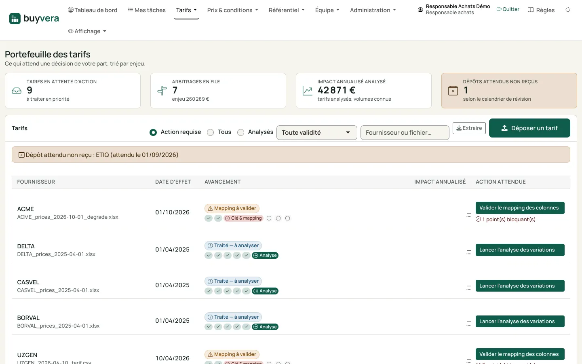Image resolution: width=582 pixels, height=364 pixels.
Task: Launch variation analysis for CASVEL
Action: (x=520, y=286)
